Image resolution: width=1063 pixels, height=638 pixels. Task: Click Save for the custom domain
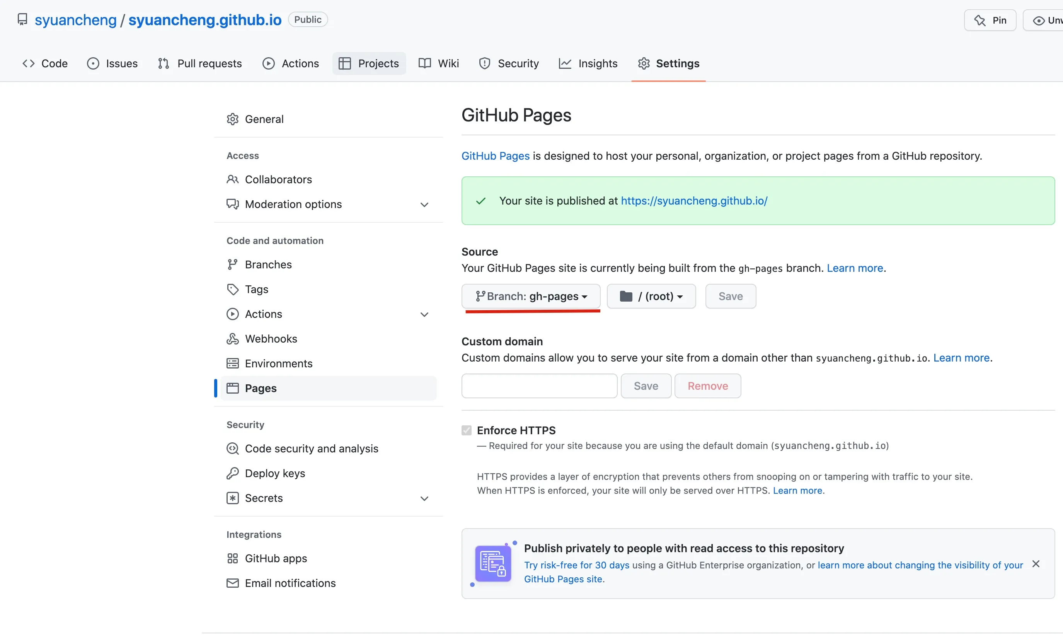tap(646, 386)
